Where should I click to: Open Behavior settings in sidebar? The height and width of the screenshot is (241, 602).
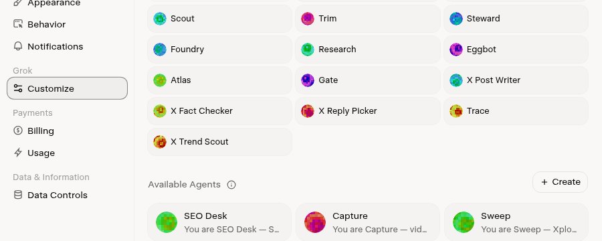tap(67, 24)
